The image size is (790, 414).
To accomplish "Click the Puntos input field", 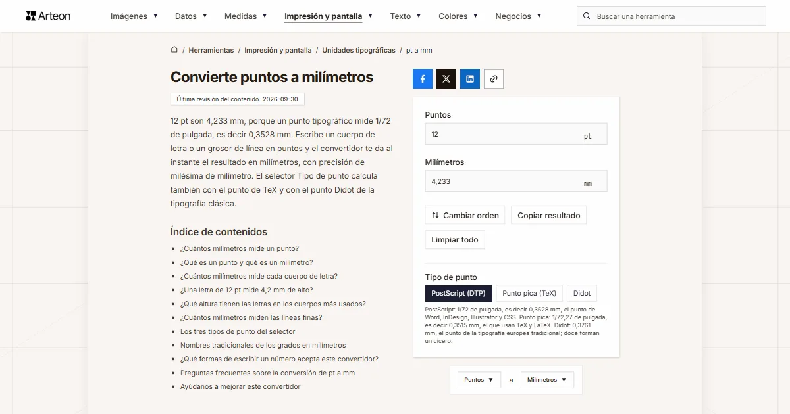I will [x=516, y=133].
